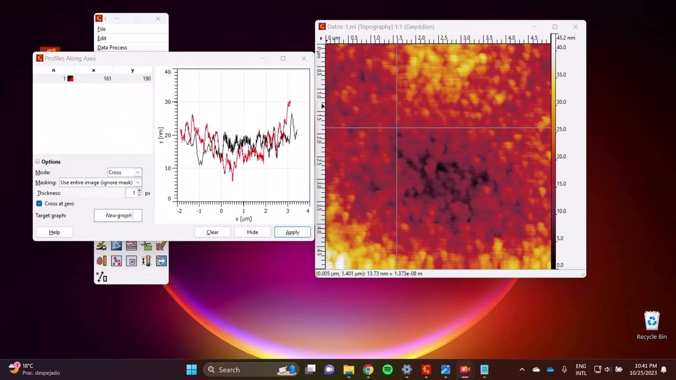Viewport: 676px width, 380px height.
Task: Open the Target graph New graph combo
Action: [x=118, y=215]
